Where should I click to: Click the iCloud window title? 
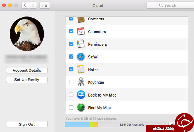pos(97,6)
